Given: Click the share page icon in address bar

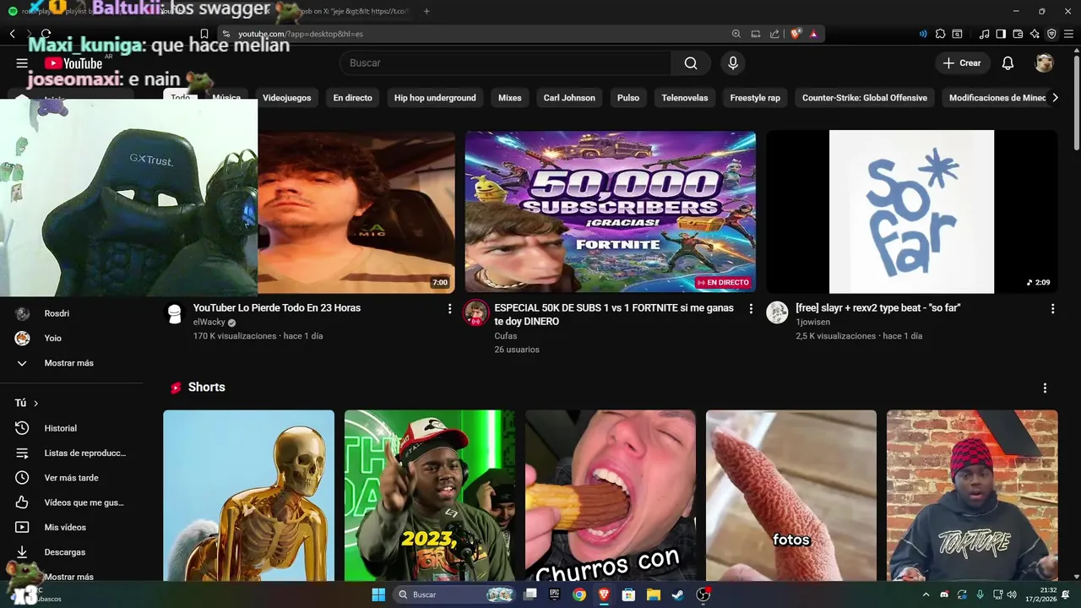Looking at the screenshot, I should pos(774,34).
